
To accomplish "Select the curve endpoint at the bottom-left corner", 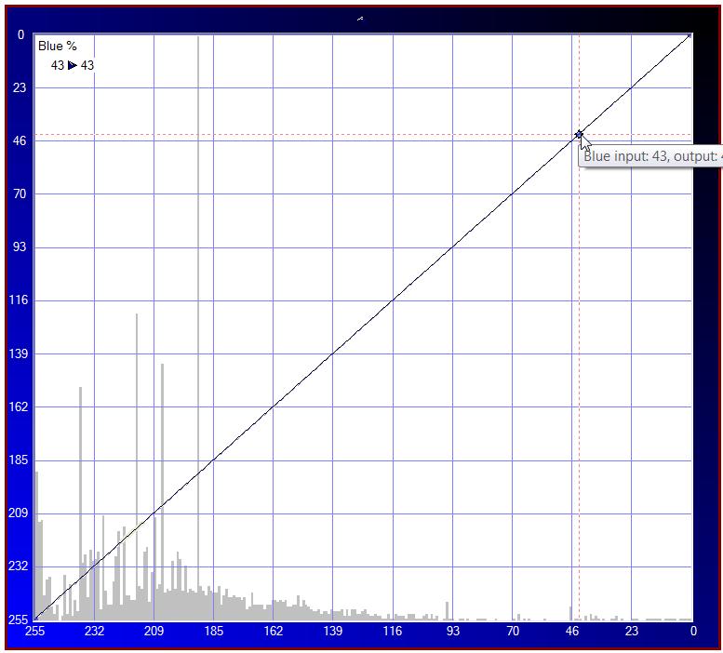I will coord(34,620).
